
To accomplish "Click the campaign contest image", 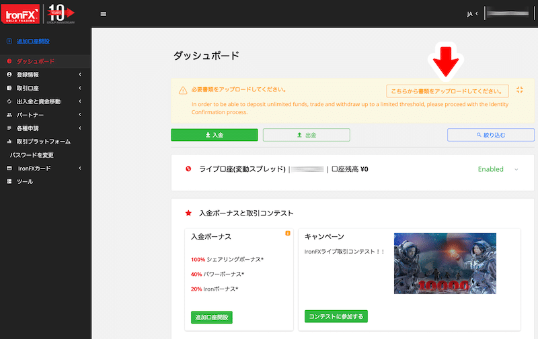I will [445, 263].
